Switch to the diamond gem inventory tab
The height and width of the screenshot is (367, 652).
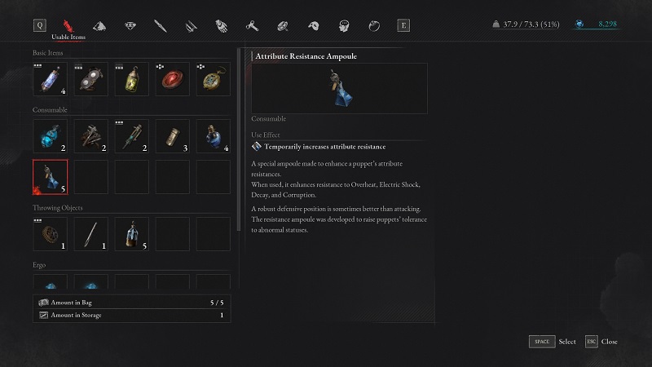coord(130,26)
